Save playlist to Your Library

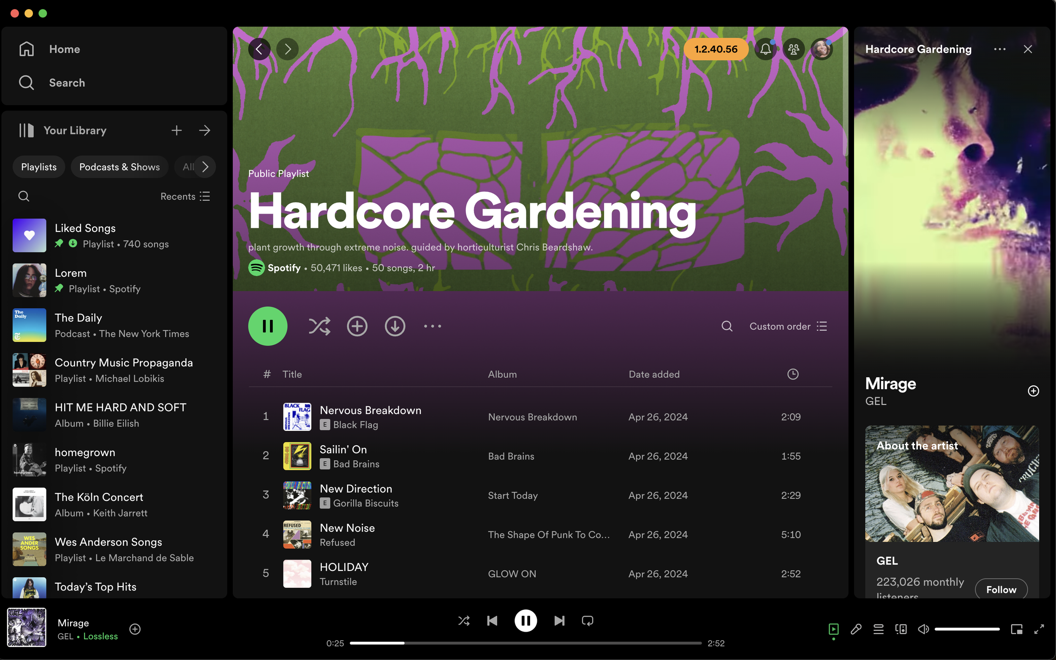(357, 326)
